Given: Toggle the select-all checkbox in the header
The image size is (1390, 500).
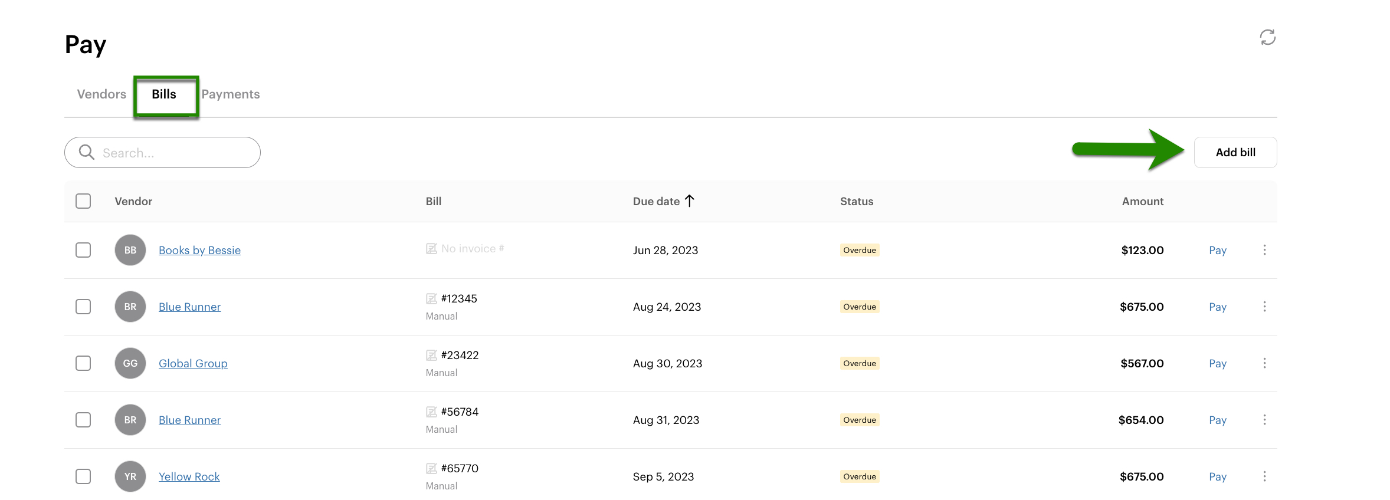Looking at the screenshot, I should point(83,201).
